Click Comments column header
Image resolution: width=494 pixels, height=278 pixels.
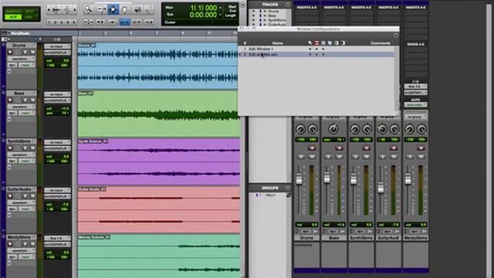(381, 43)
